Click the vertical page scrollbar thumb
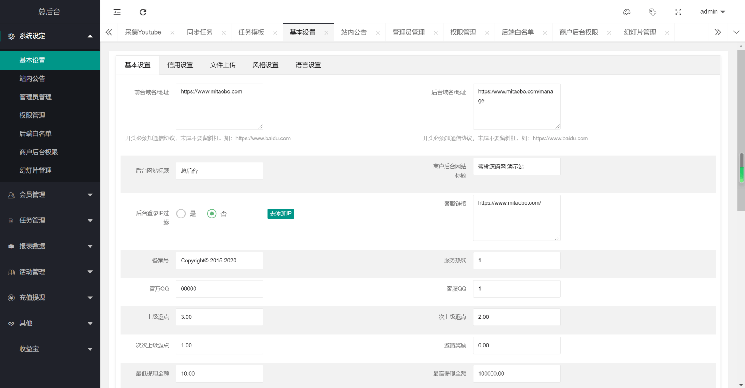Viewport: 745px width, 388px height. [741, 130]
